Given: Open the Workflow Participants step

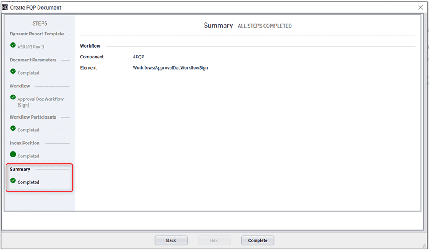Looking at the screenshot, I should (x=33, y=117).
